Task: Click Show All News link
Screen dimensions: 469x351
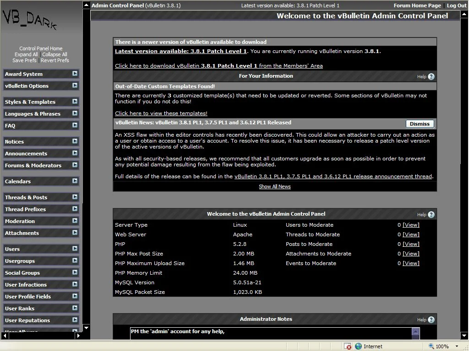Action: 275,186
